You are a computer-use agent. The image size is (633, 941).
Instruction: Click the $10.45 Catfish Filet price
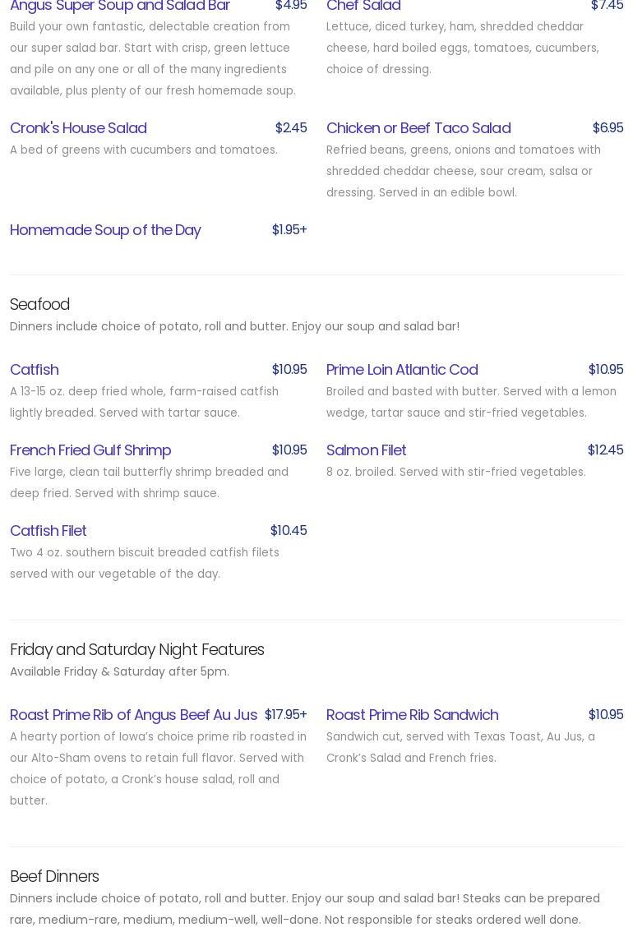pyautogui.click(x=289, y=531)
